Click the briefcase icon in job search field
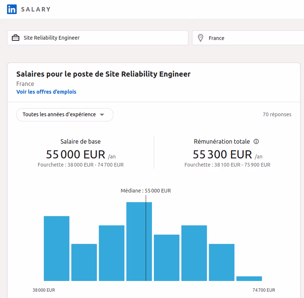Viewport: 304px width, 298px height. point(16,38)
